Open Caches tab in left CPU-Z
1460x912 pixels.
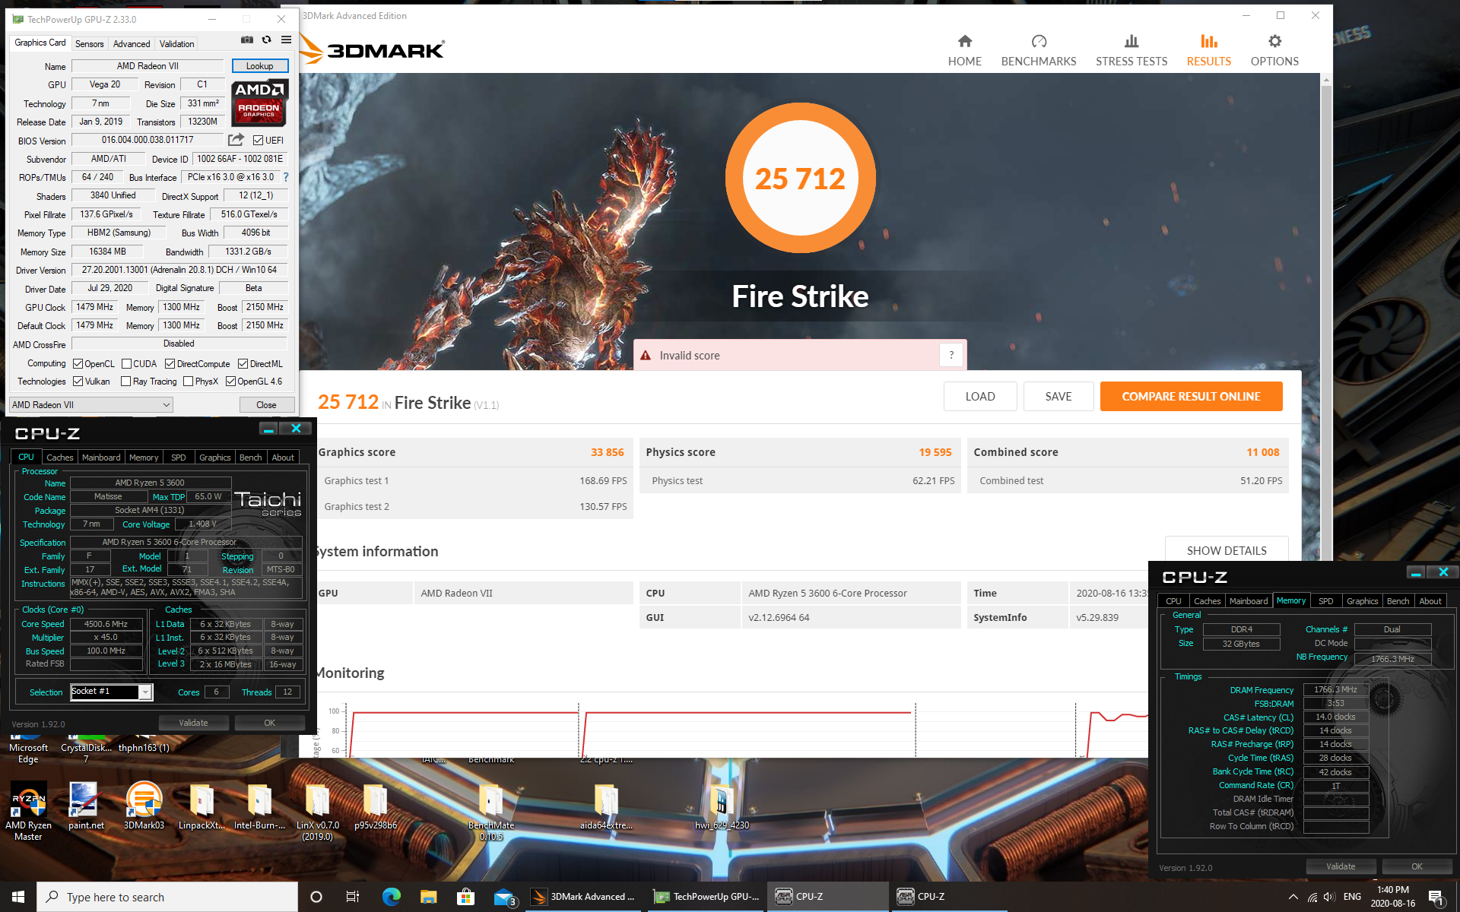59,458
